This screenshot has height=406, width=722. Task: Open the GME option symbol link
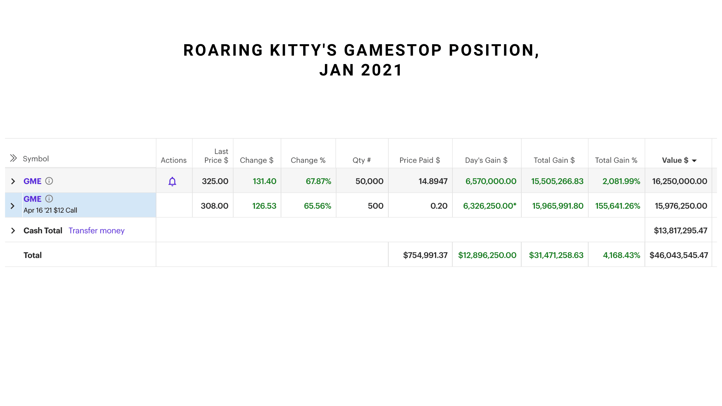32,199
